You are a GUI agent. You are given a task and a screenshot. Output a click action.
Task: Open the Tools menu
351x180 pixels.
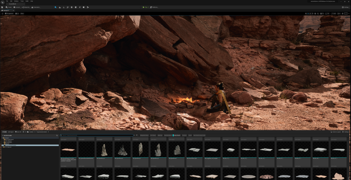click(x=22, y=1)
